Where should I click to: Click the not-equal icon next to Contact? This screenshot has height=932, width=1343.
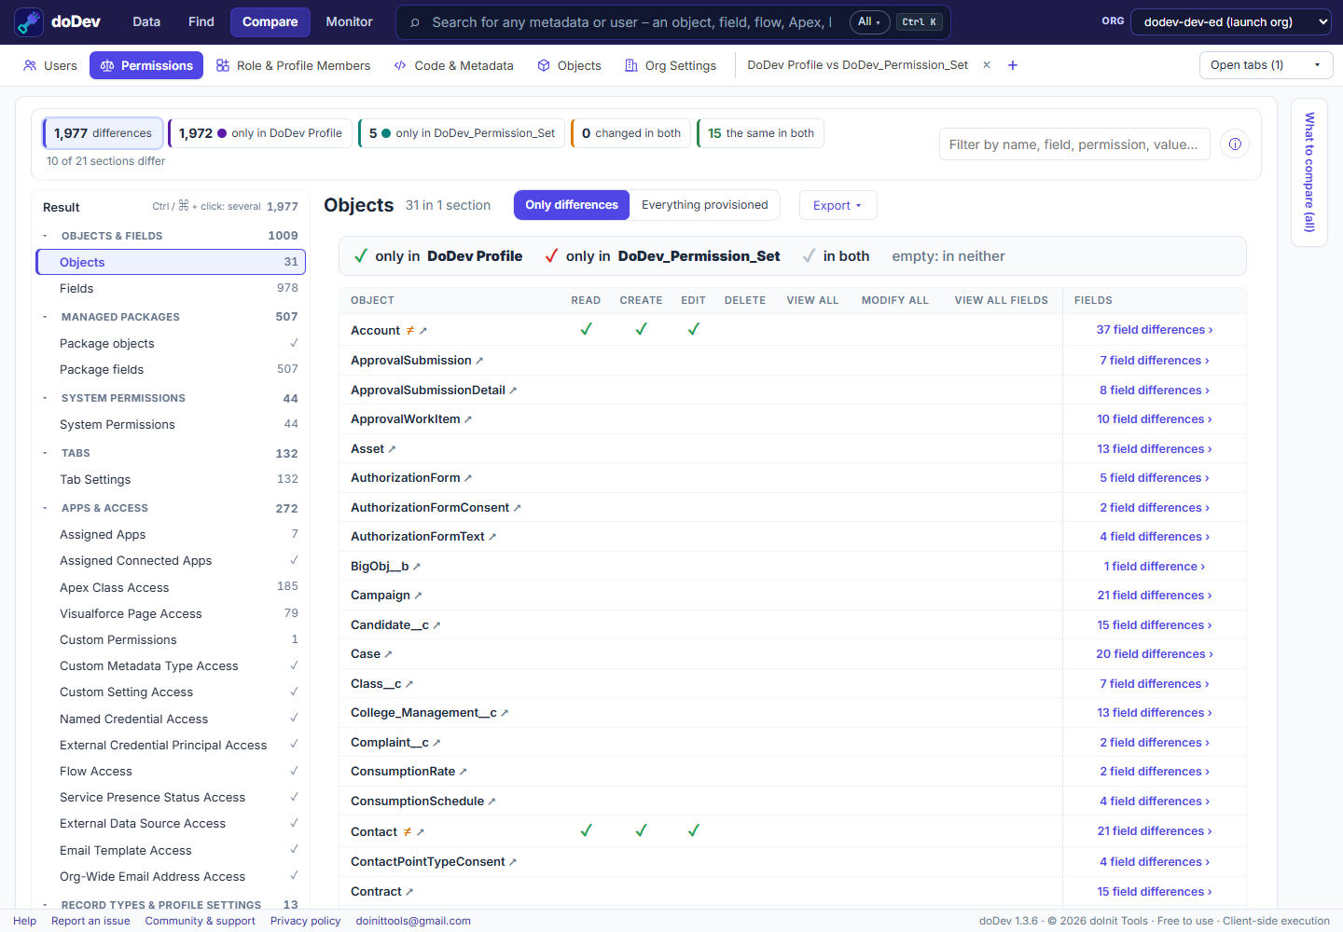click(407, 832)
